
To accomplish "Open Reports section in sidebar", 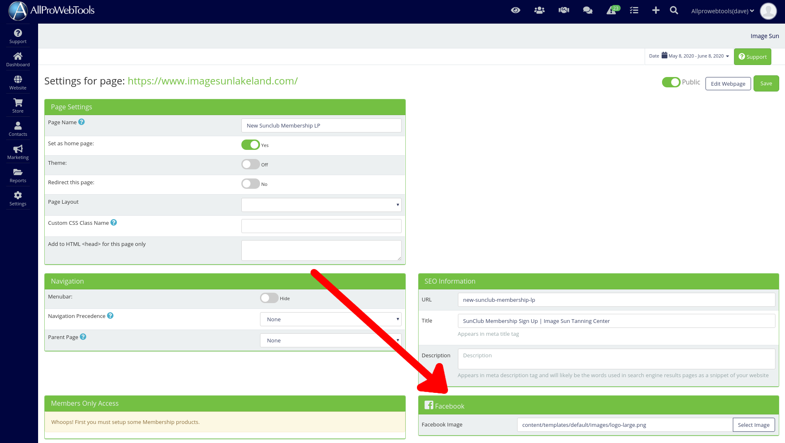I will [x=18, y=176].
